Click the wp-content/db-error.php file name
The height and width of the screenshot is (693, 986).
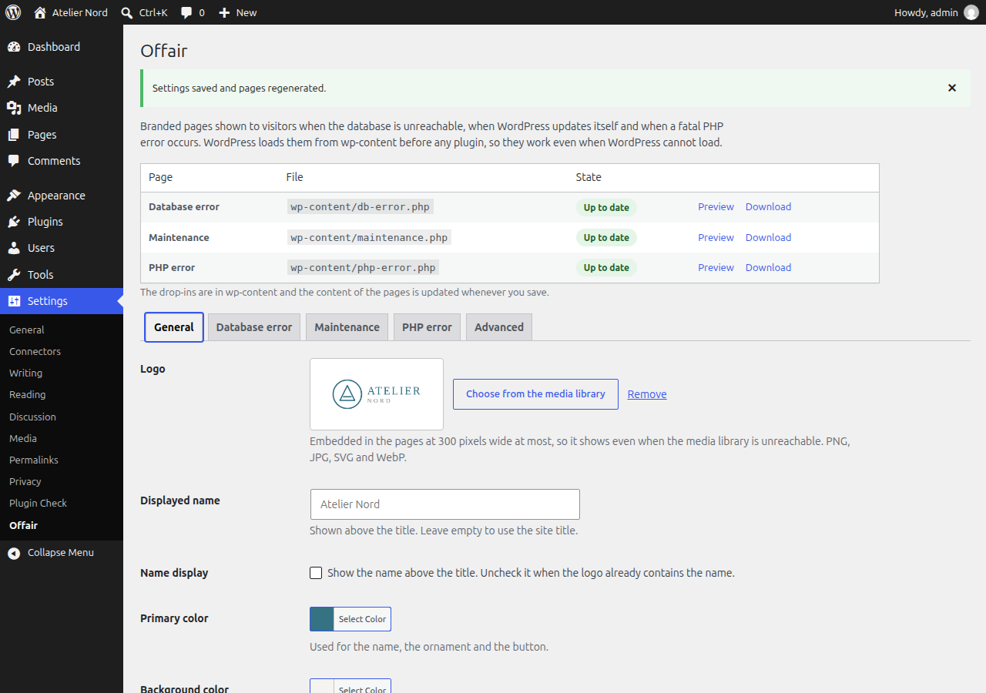click(x=360, y=207)
